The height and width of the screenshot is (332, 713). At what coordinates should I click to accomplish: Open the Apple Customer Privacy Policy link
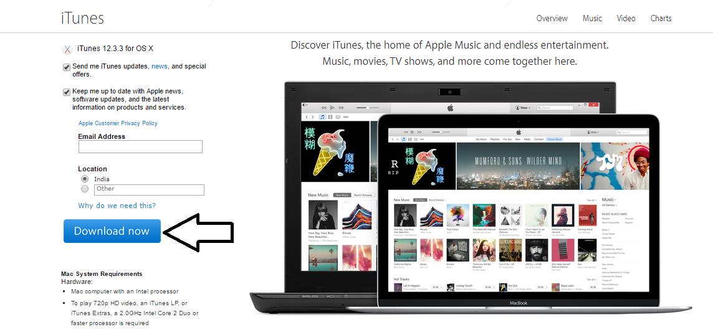[x=118, y=123]
